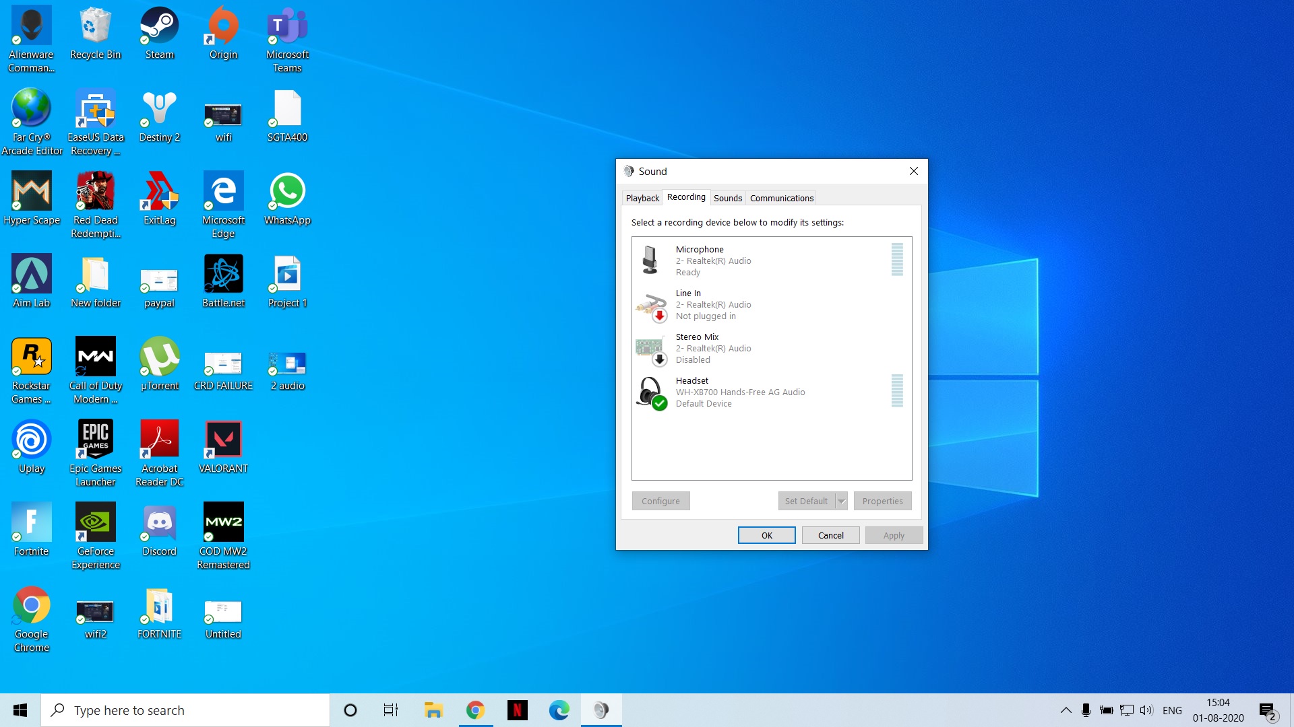The width and height of the screenshot is (1294, 727).
Task: Open Microsoft Teams desktop icon
Action: pos(287,40)
